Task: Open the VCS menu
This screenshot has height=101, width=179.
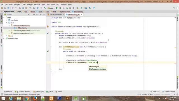Action: pyautogui.click(x=58, y=4)
